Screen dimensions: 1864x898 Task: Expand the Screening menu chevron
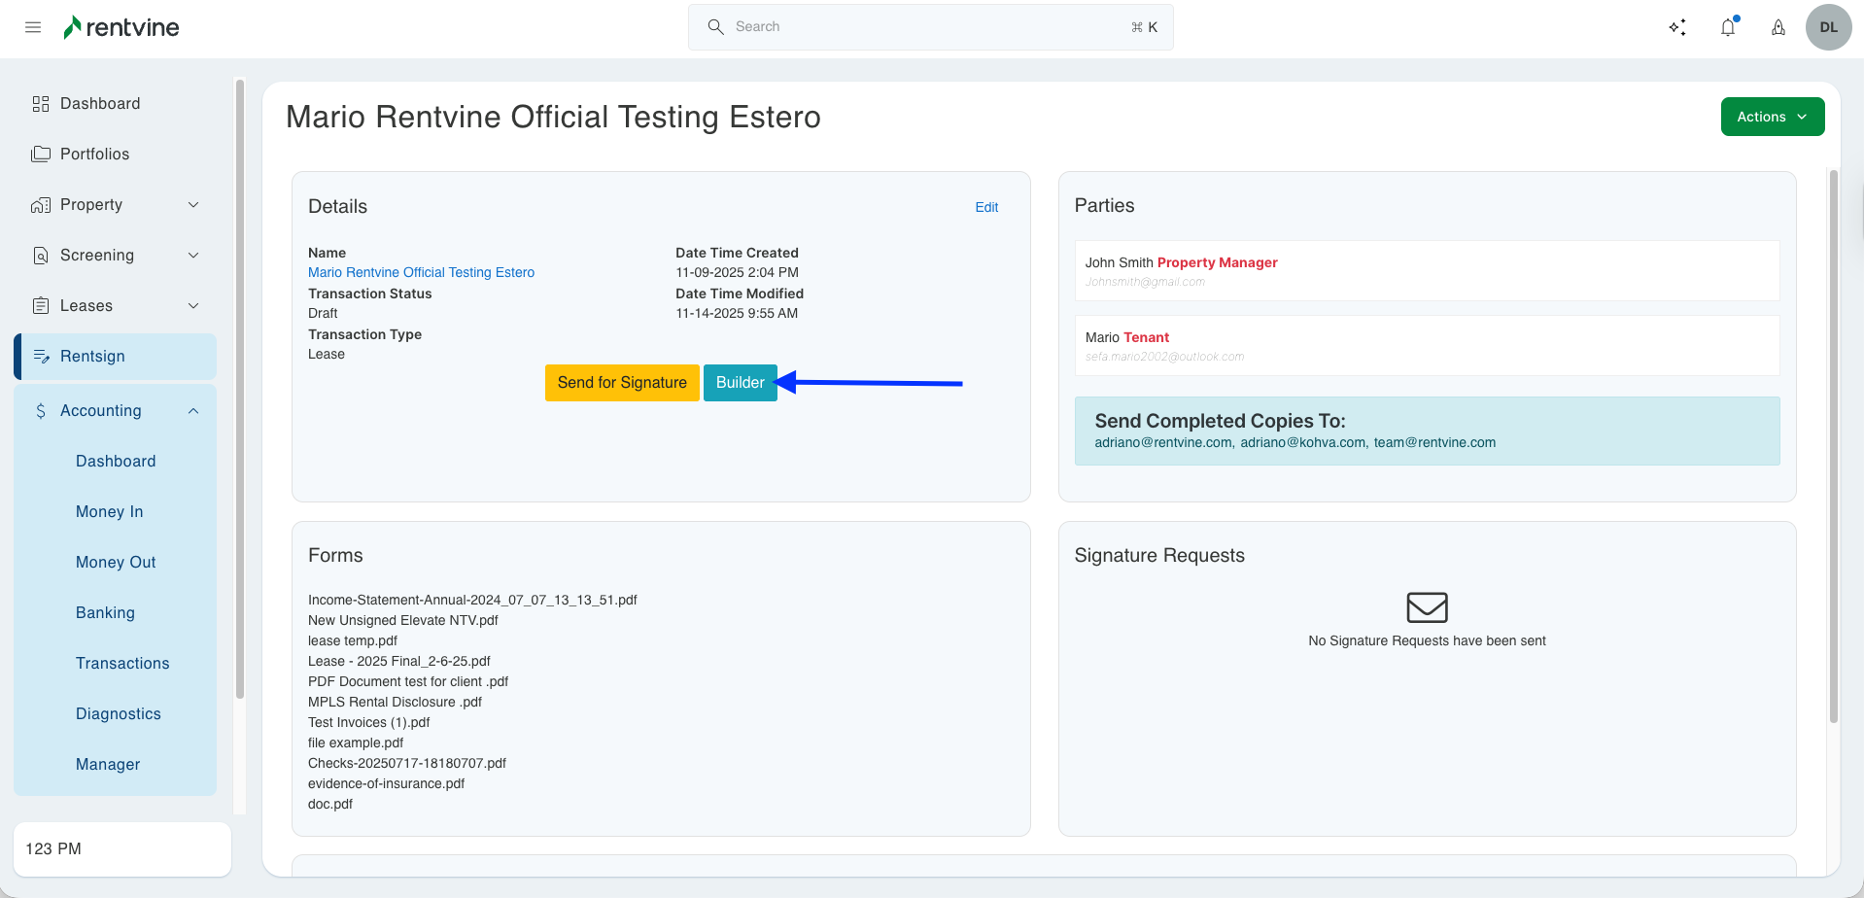coord(193,256)
